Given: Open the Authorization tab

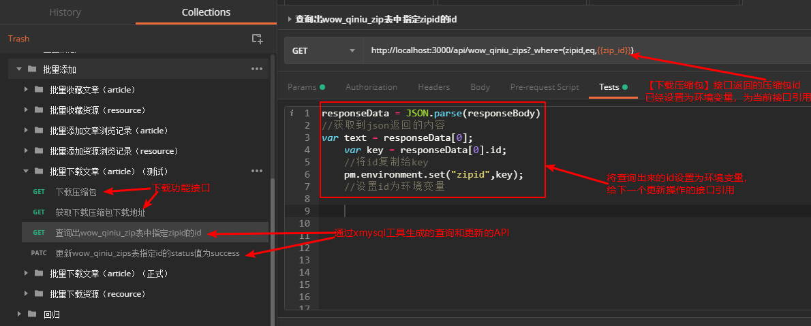Looking at the screenshot, I should (371, 87).
